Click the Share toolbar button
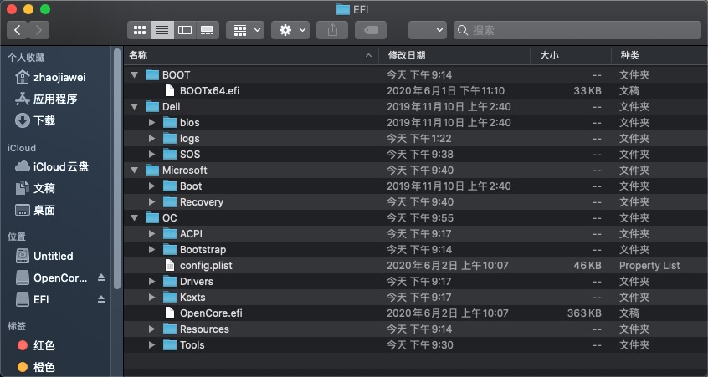Image resolution: width=708 pixels, height=377 pixels. 332,30
